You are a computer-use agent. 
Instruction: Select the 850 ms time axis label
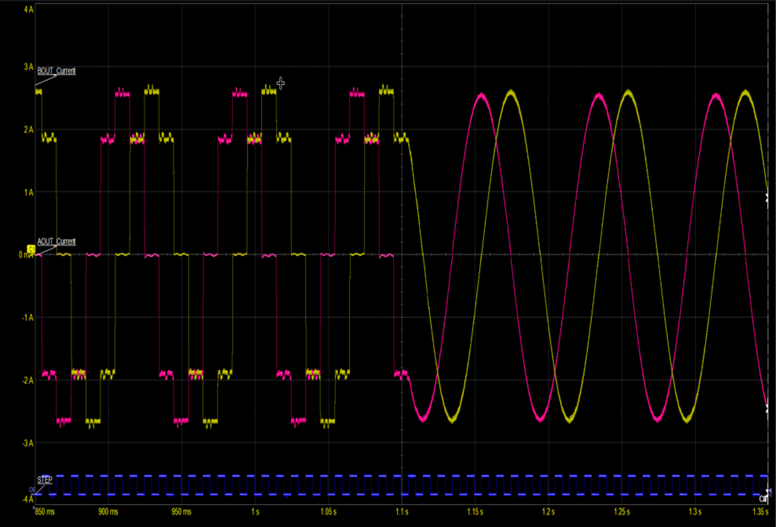pyautogui.click(x=45, y=512)
